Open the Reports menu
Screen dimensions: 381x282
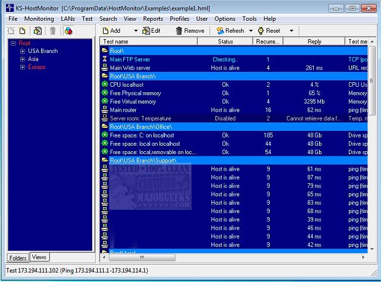(153, 19)
